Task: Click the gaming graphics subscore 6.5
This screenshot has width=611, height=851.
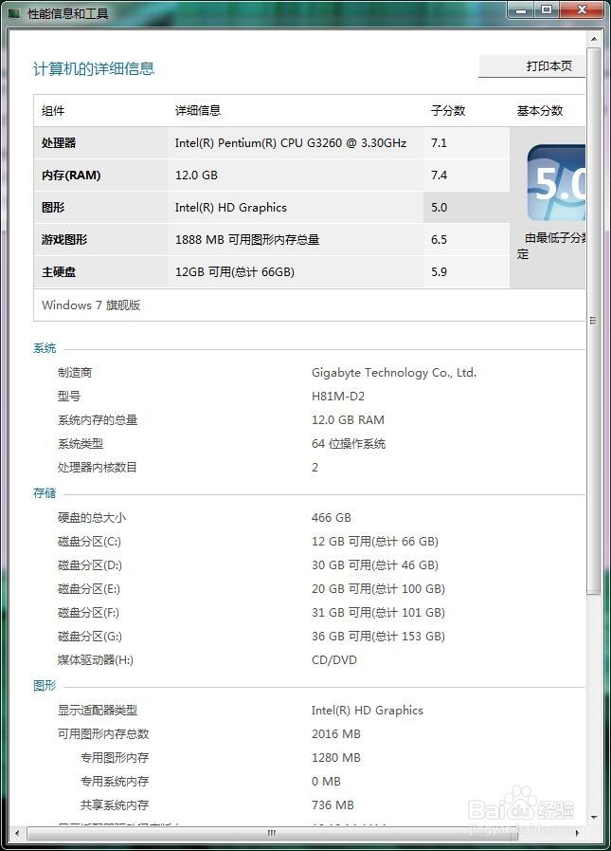Action: (x=439, y=240)
